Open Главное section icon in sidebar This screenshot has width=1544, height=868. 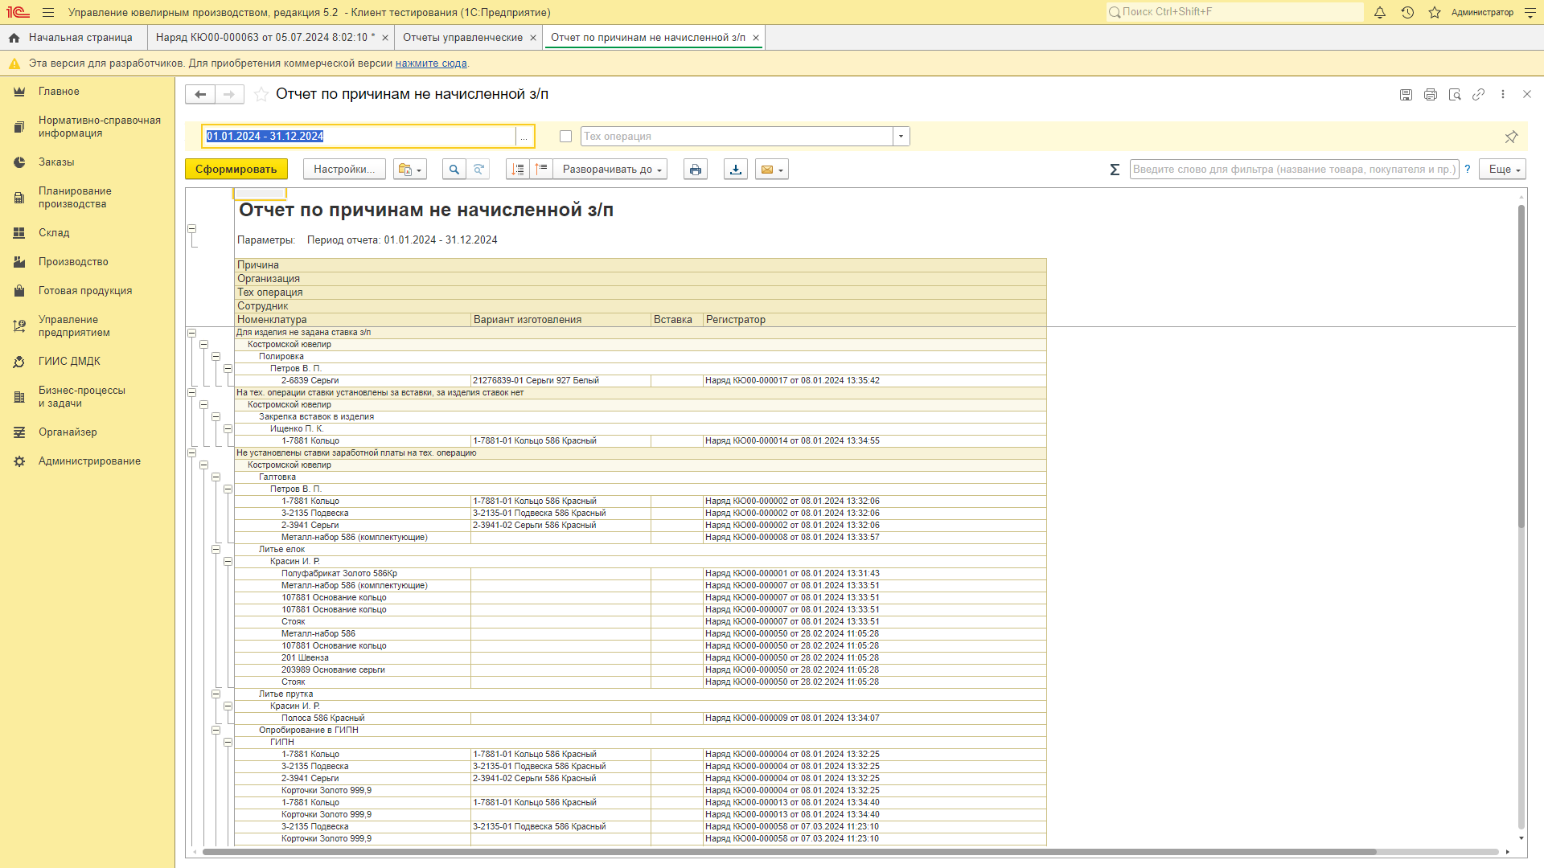tap(19, 92)
